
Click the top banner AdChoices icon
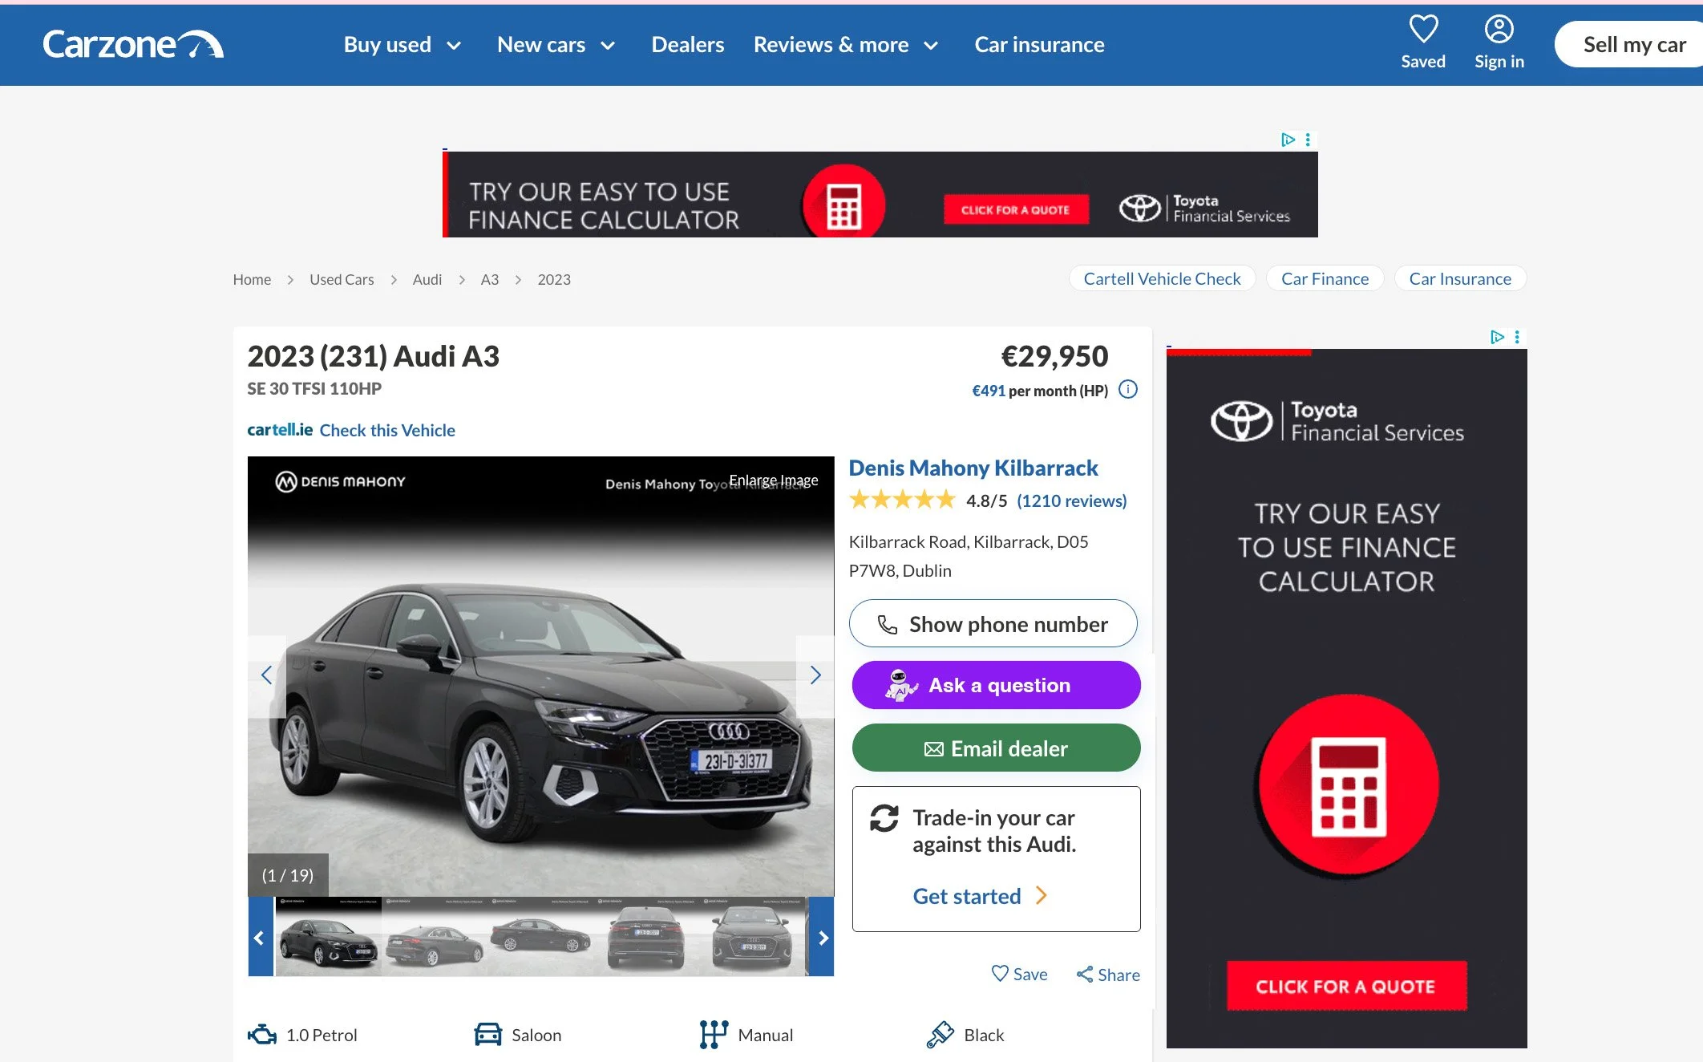pyautogui.click(x=1288, y=140)
